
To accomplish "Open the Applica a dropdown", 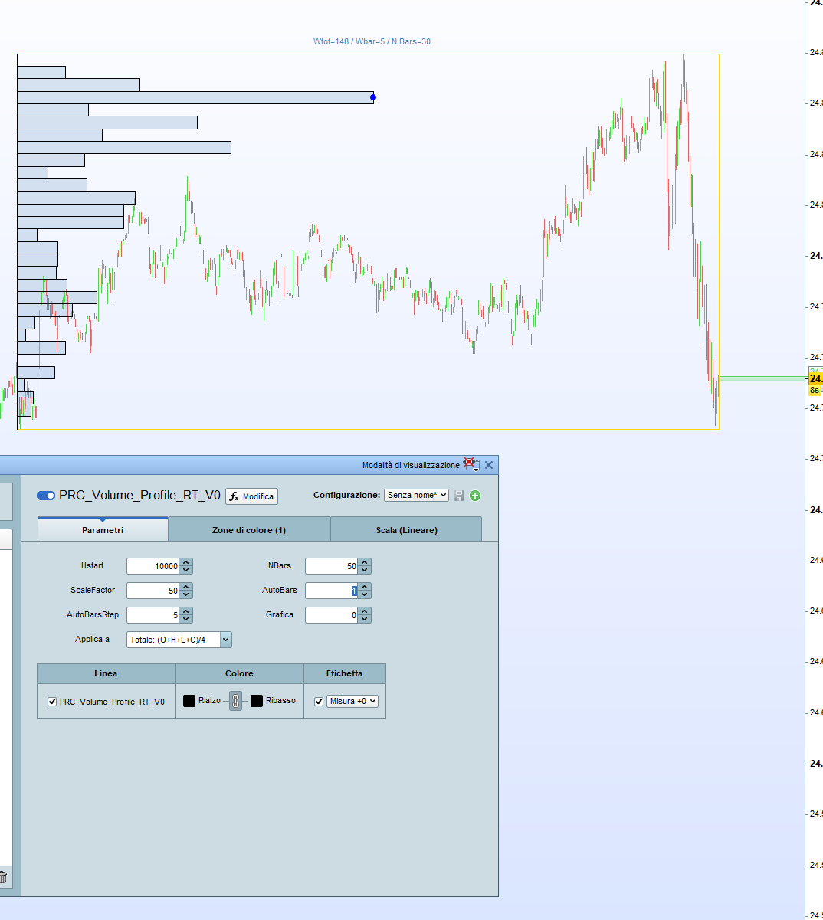I will (179, 640).
